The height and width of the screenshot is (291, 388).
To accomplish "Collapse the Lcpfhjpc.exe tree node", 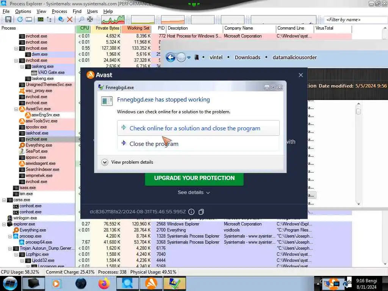I will (x=16, y=254).
